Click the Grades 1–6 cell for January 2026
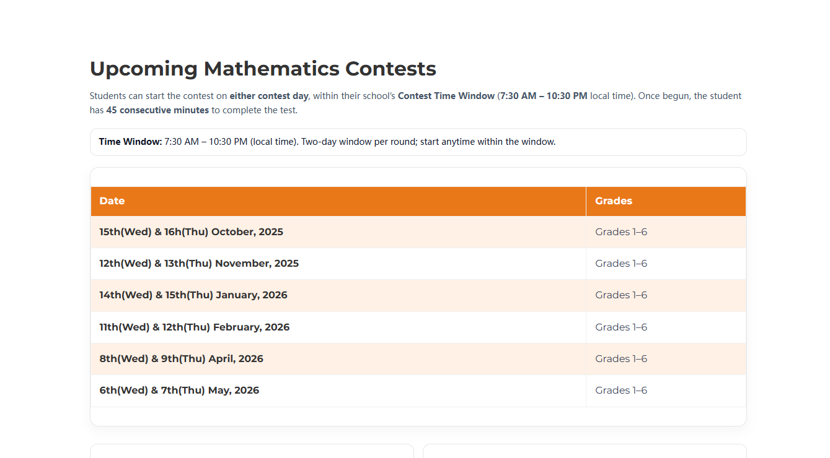Image resolution: width=830 pixels, height=458 pixels. [621, 295]
